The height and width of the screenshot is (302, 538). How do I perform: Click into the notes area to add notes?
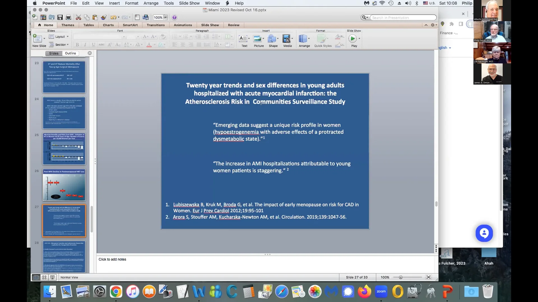coord(265,264)
